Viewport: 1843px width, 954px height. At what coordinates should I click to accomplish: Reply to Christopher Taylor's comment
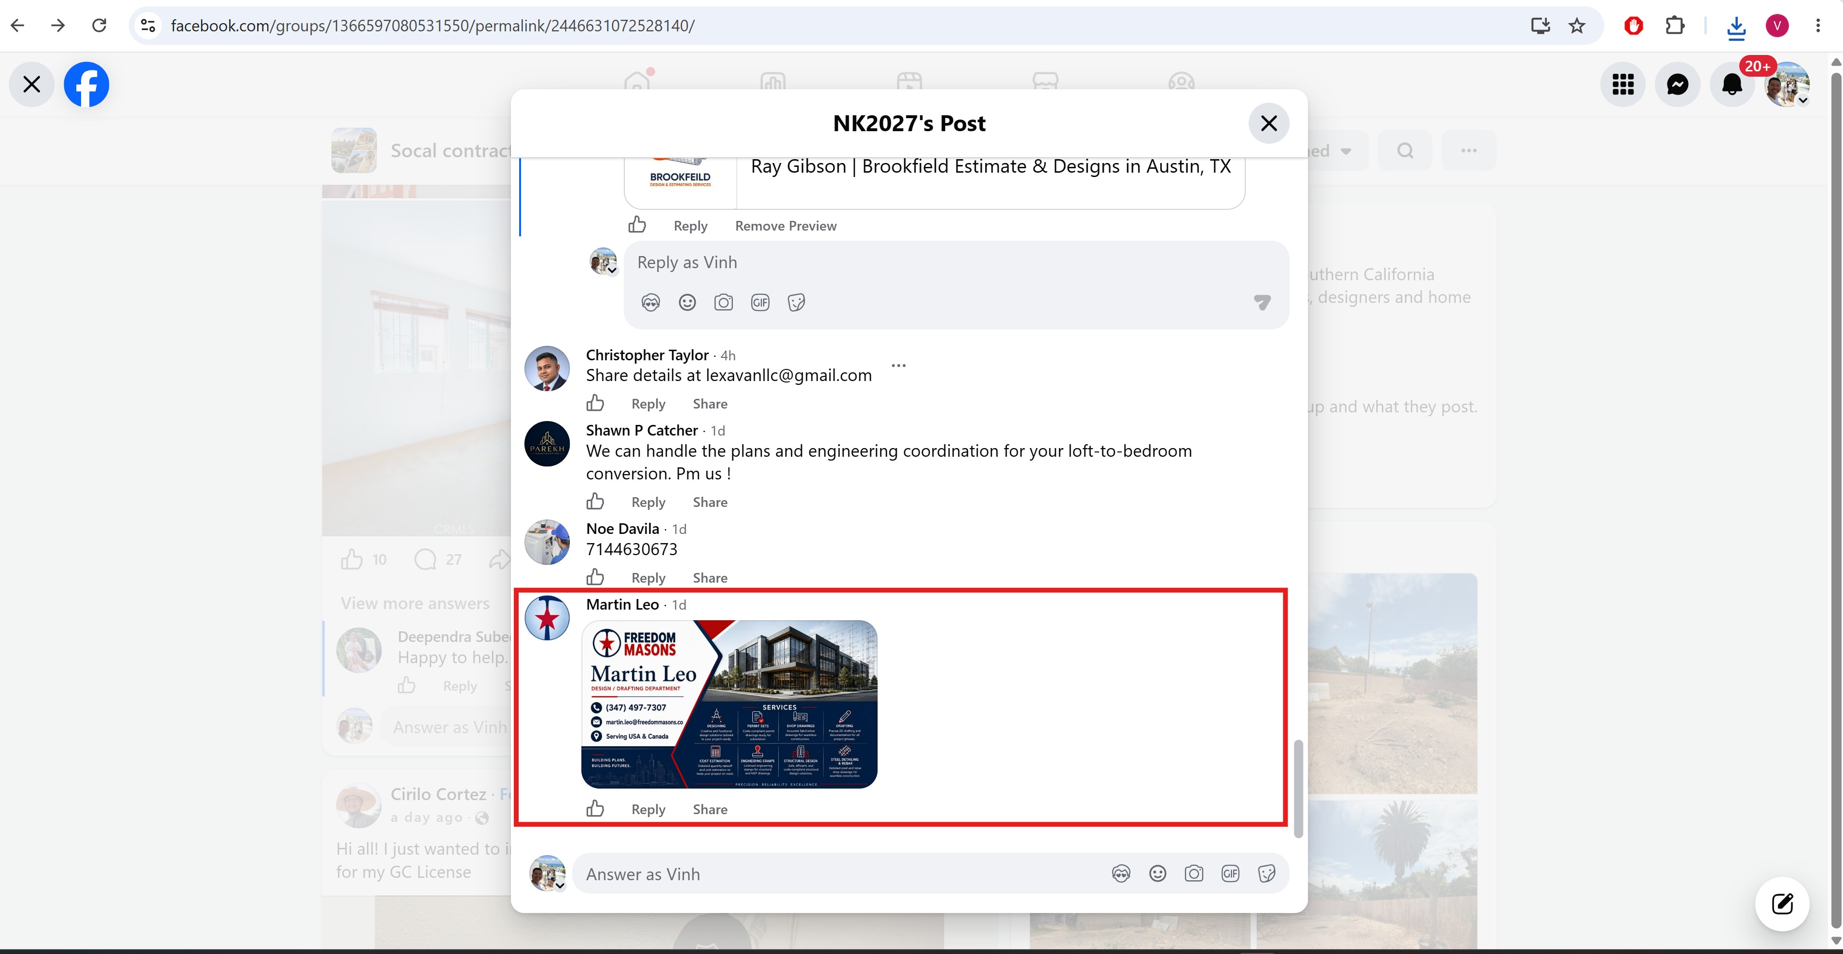coord(648,404)
